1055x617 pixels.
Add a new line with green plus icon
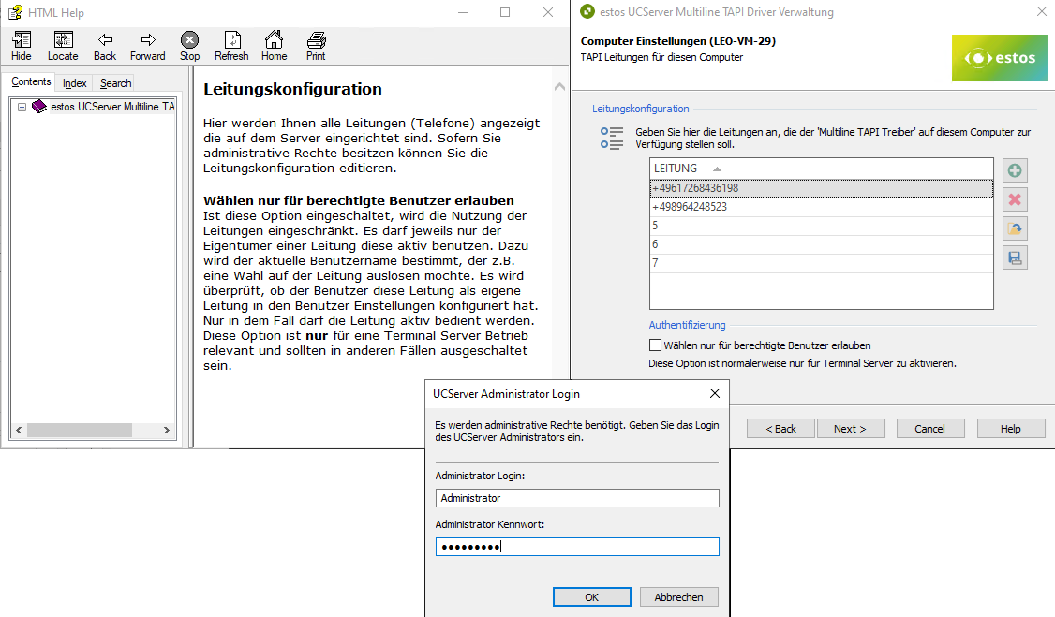point(1015,170)
